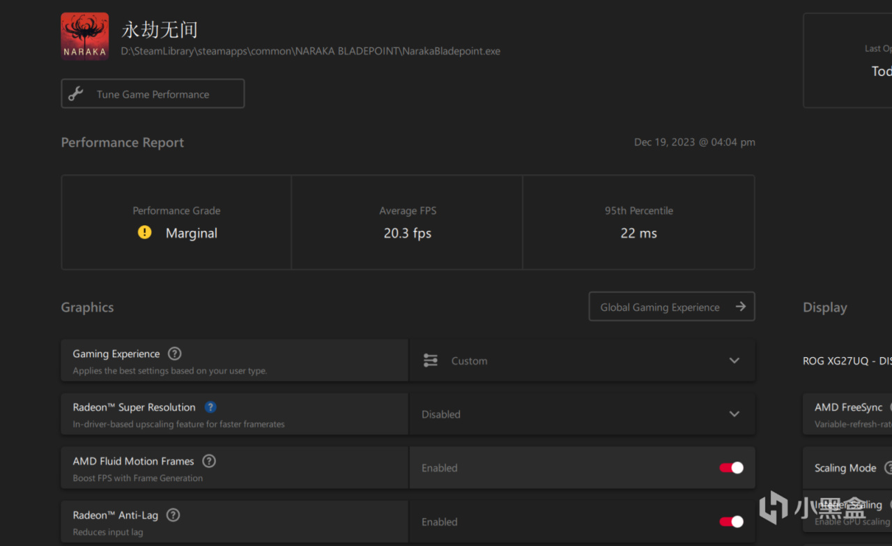Open Tune Game Performance

[153, 93]
